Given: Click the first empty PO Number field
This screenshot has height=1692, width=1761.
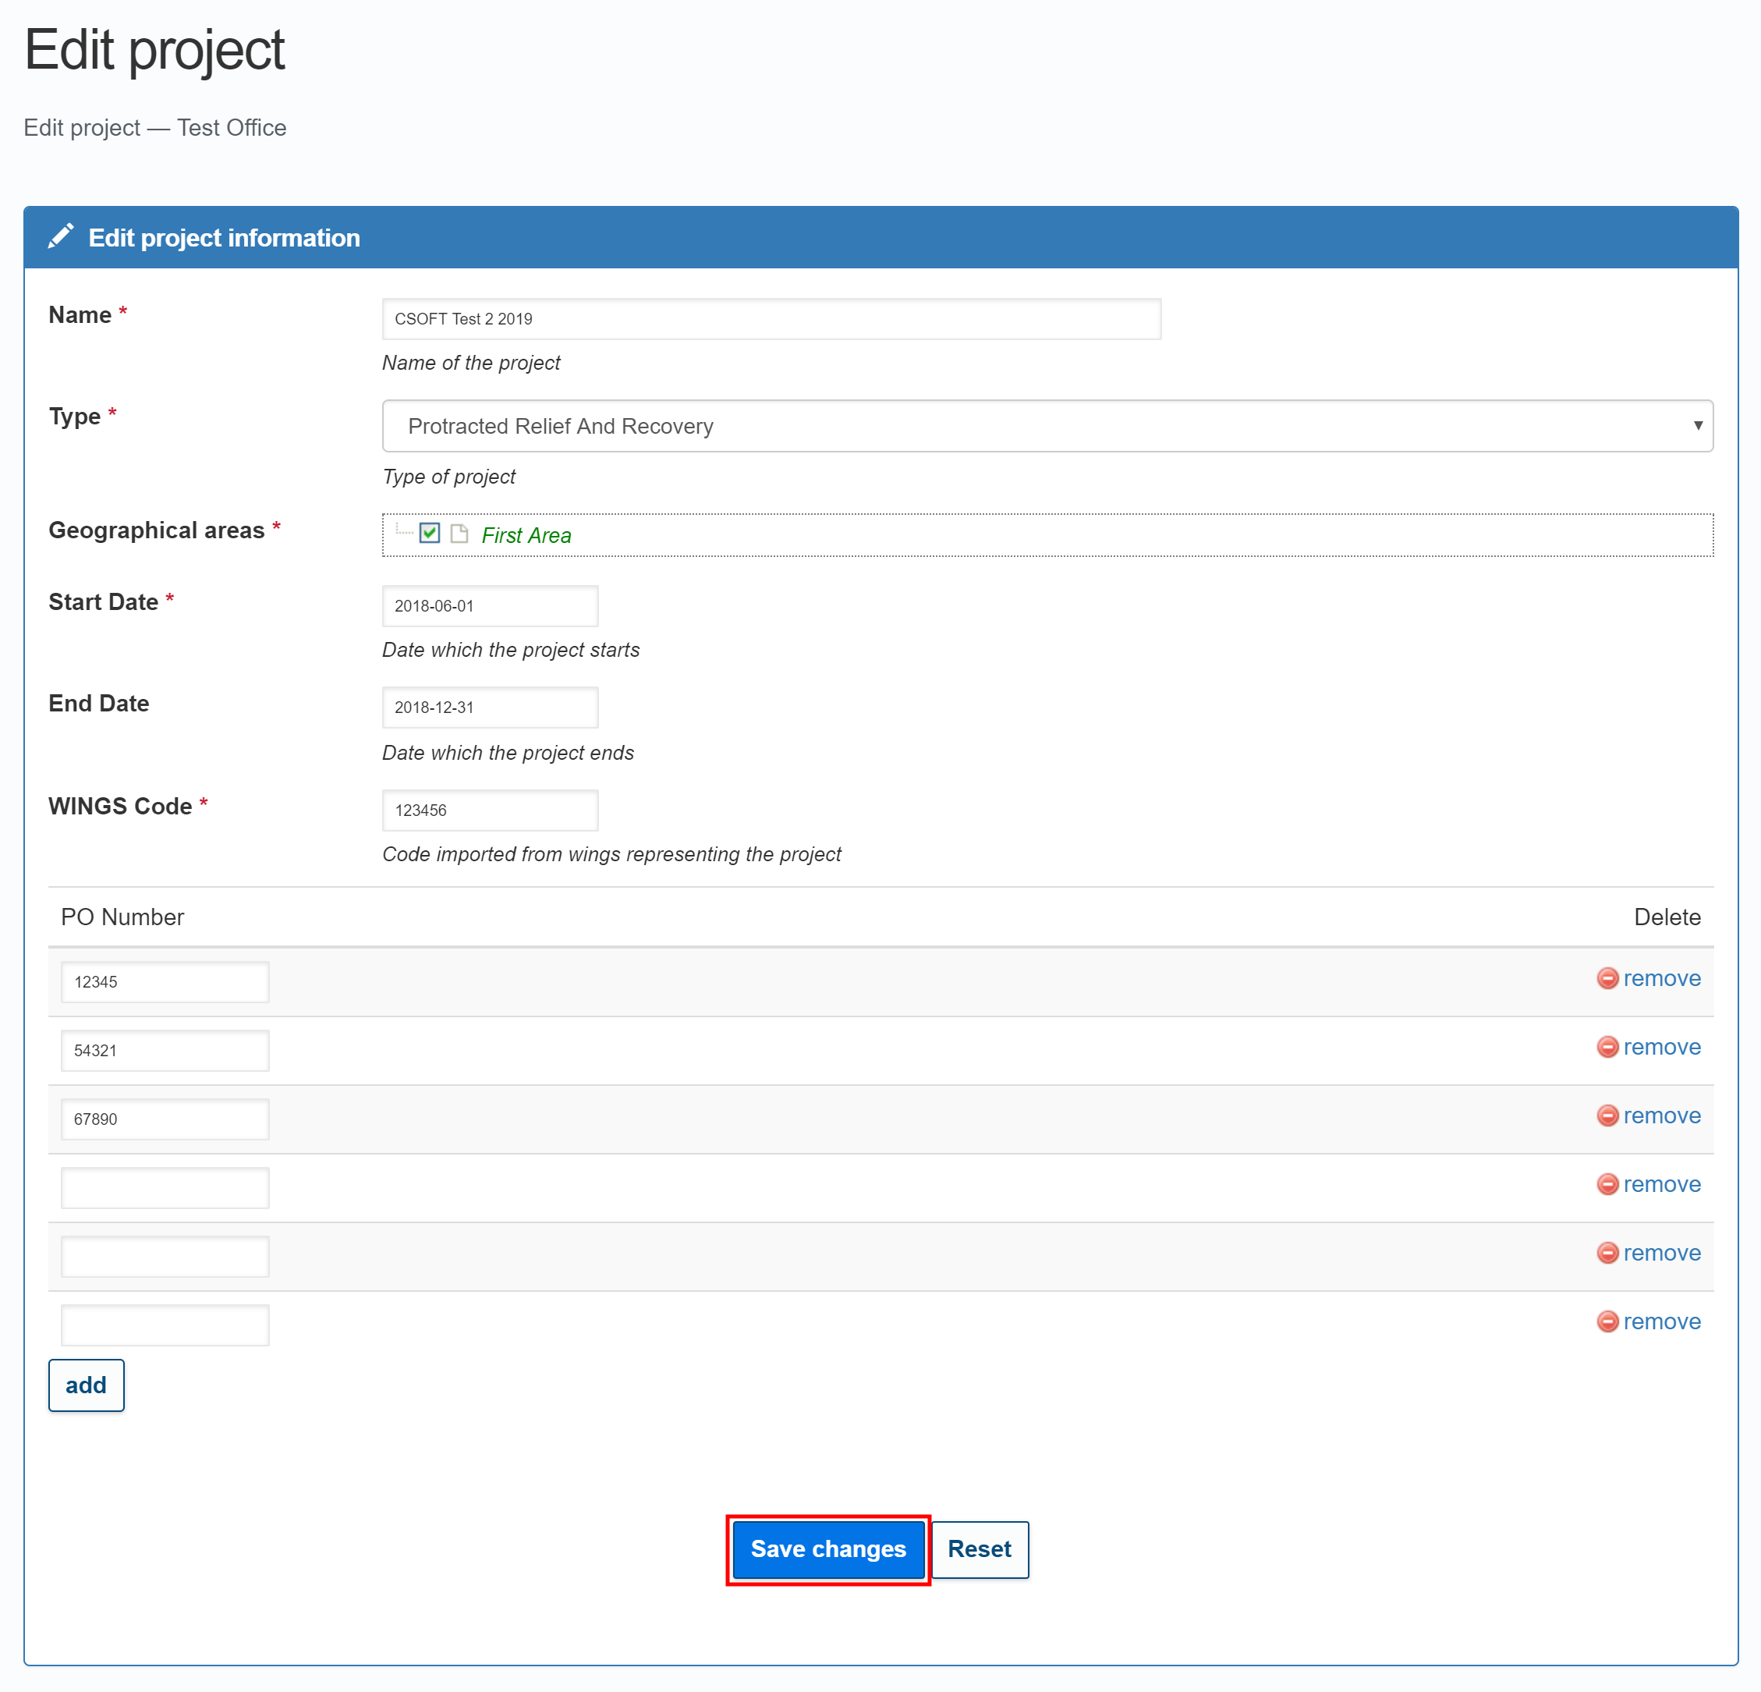Looking at the screenshot, I should pos(165,1188).
